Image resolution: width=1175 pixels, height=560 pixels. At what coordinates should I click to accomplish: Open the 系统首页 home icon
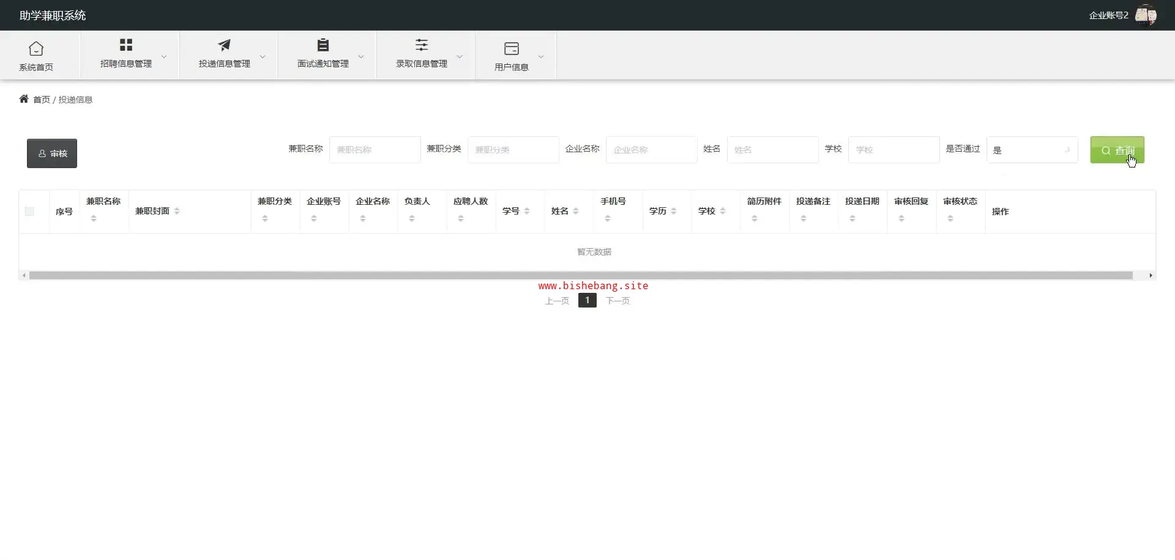36,48
